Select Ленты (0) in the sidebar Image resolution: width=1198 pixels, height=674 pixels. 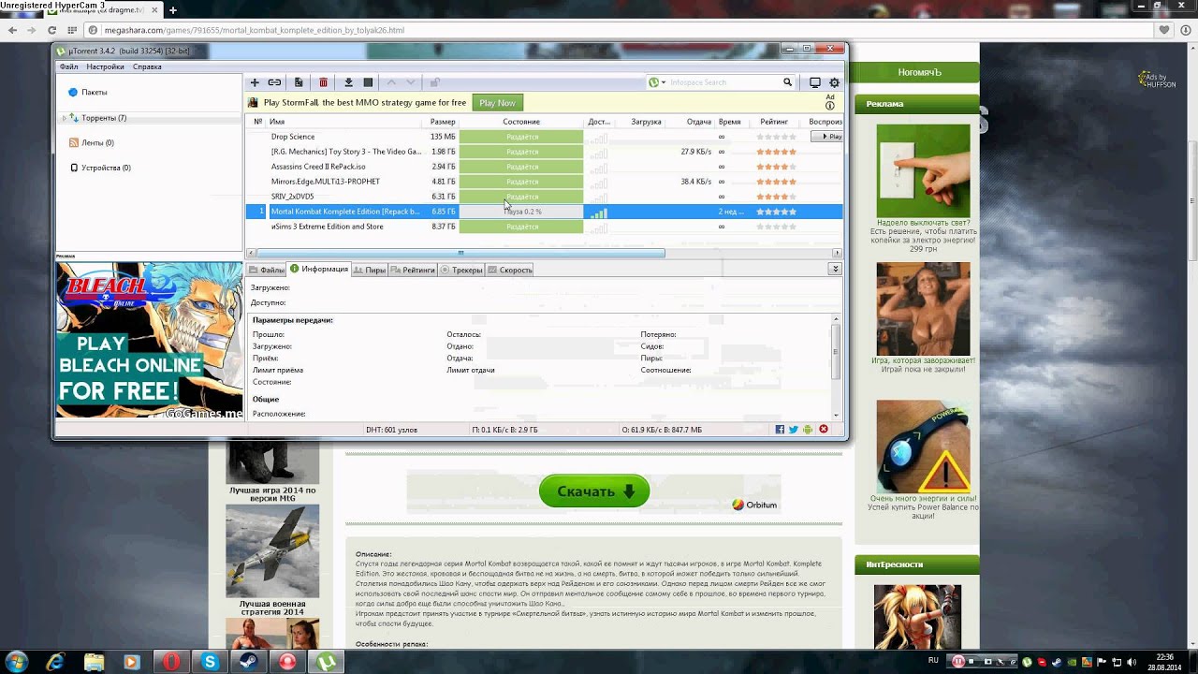[x=97, y=143]
